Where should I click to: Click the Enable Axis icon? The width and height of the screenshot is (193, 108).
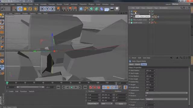2,55
